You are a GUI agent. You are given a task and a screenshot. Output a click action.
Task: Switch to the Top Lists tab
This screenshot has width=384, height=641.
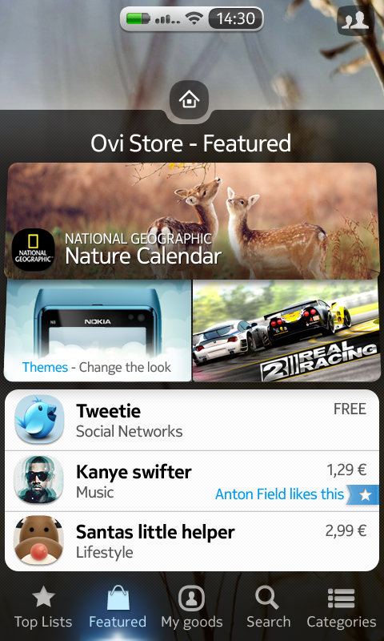43,607
